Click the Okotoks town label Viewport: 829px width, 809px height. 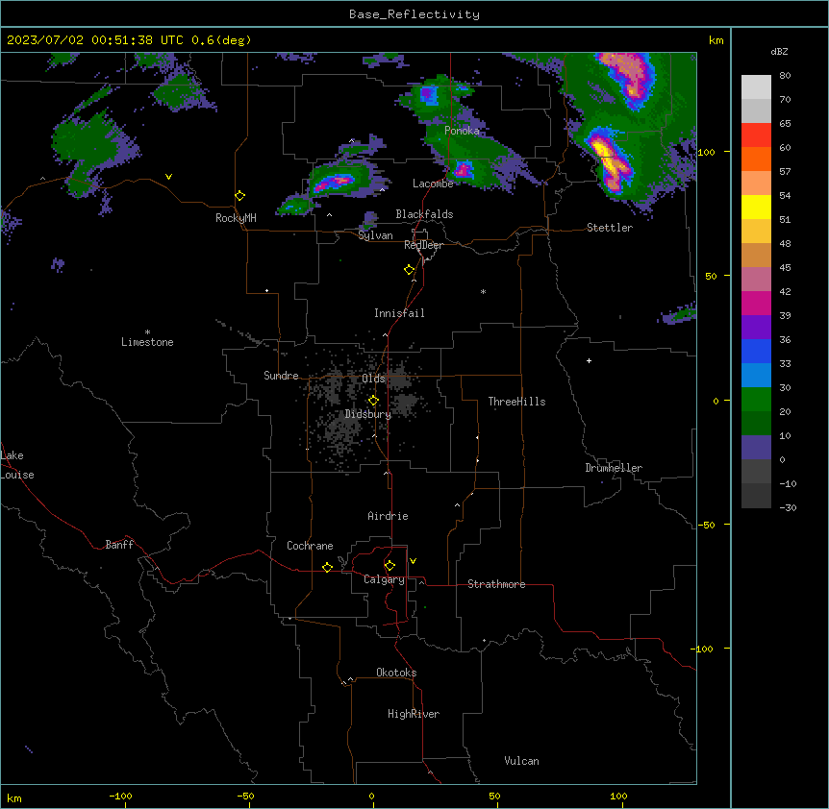tap(396, 673)
